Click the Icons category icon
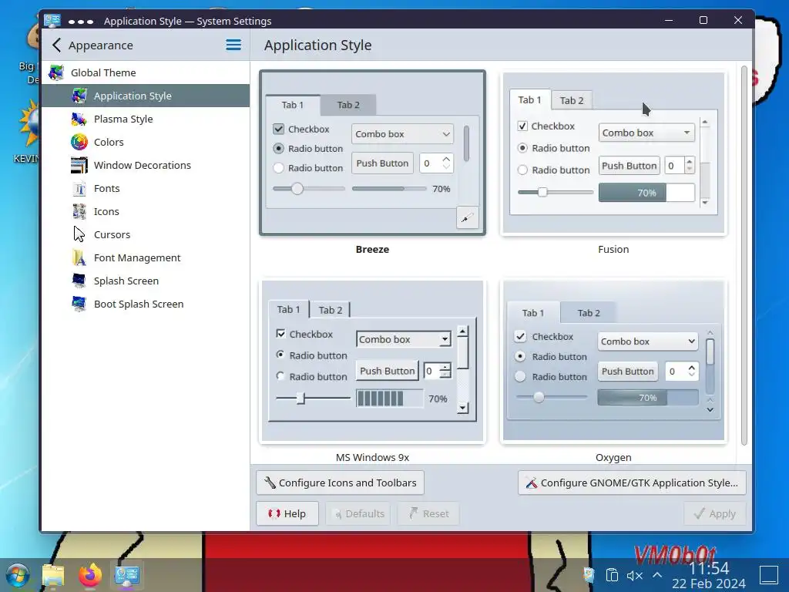 click(x=79, y=211)
